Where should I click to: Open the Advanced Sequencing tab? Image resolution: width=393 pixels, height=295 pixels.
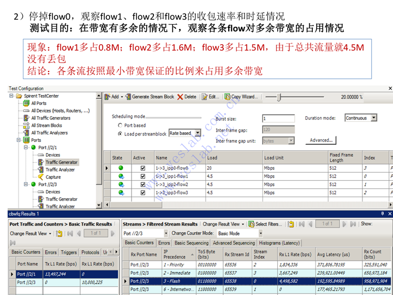[x=234, y=243]
